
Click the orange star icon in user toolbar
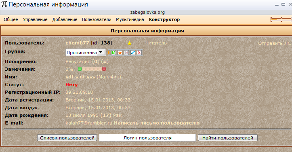pos(120,53)
